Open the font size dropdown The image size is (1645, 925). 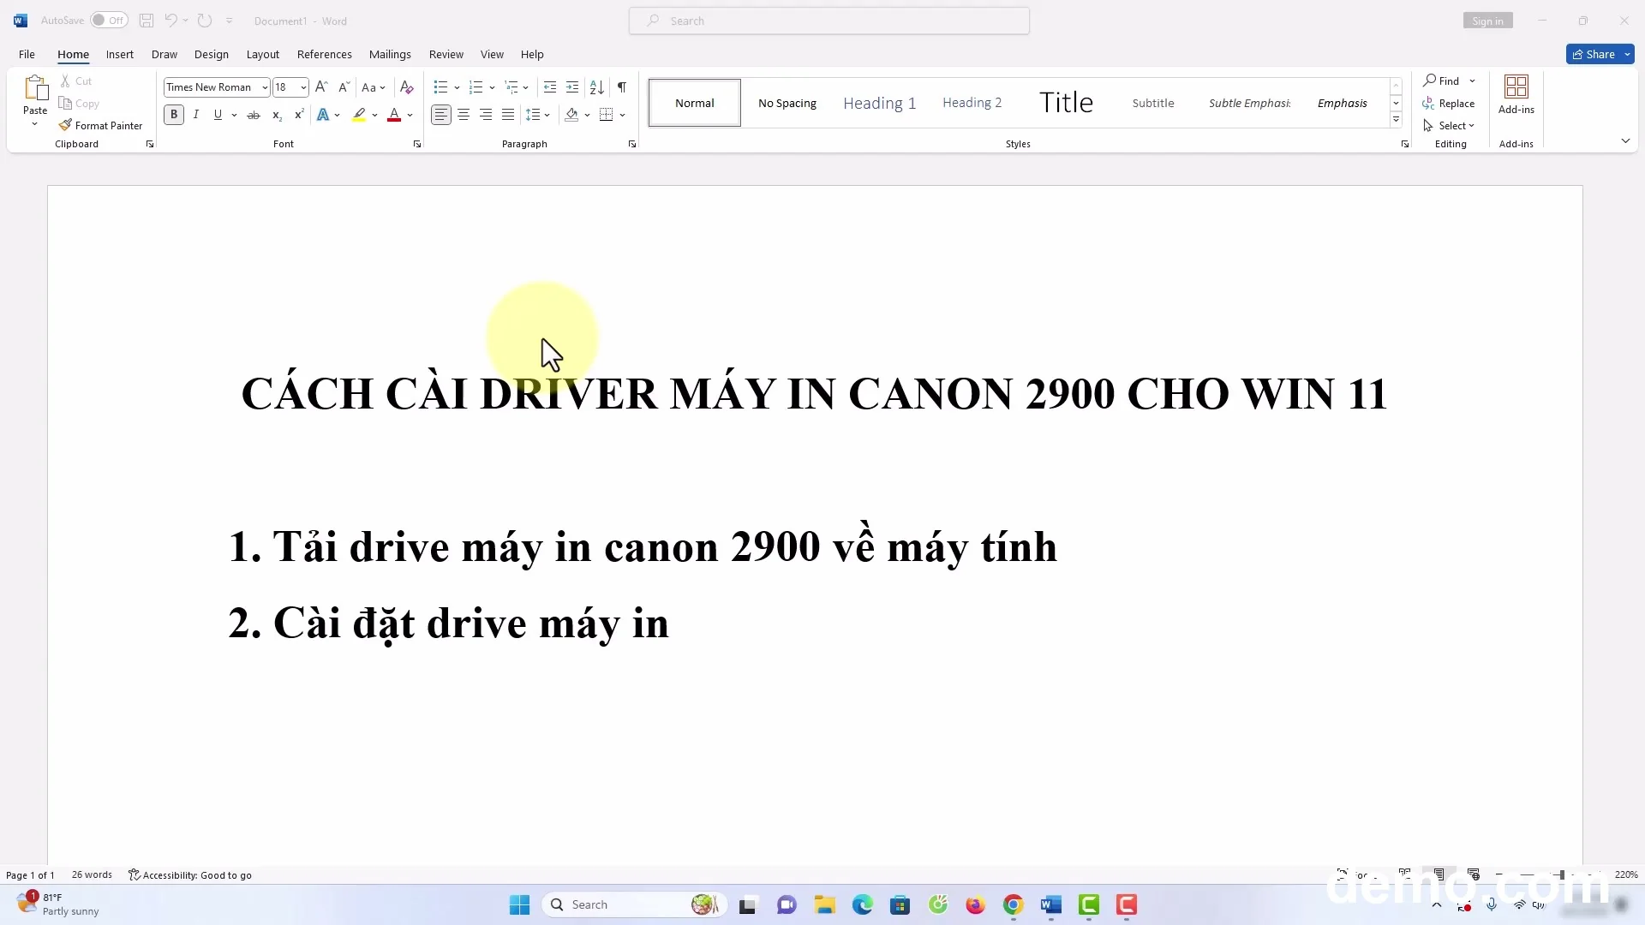click(303, 87)
